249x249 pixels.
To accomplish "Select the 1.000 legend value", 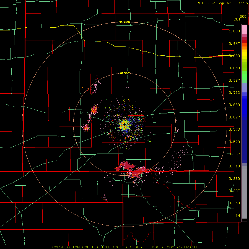I will coord(234,31).
